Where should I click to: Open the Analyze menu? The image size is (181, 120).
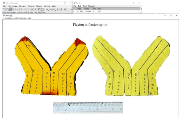pos(31,6)
